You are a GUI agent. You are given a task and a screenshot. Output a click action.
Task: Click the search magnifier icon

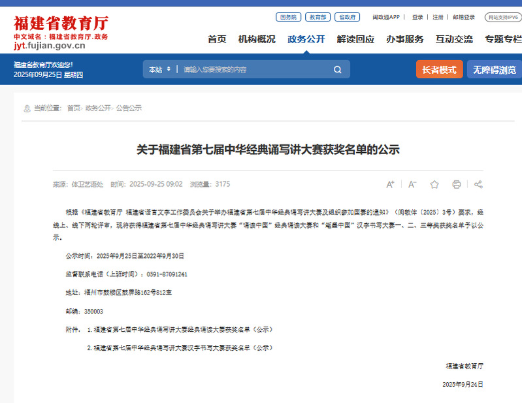337,70
